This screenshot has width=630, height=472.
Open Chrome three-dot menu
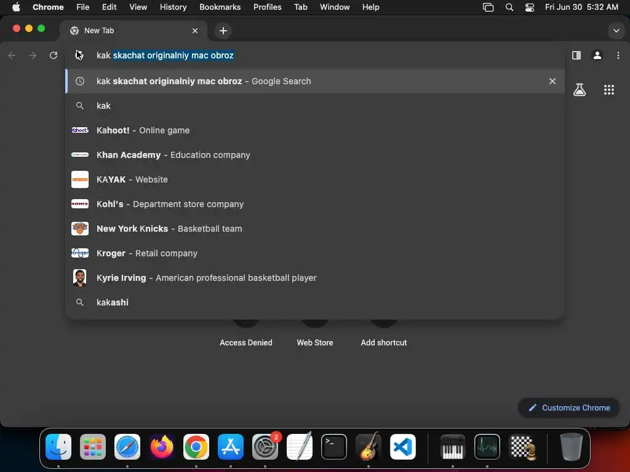[x=618, y=55]
